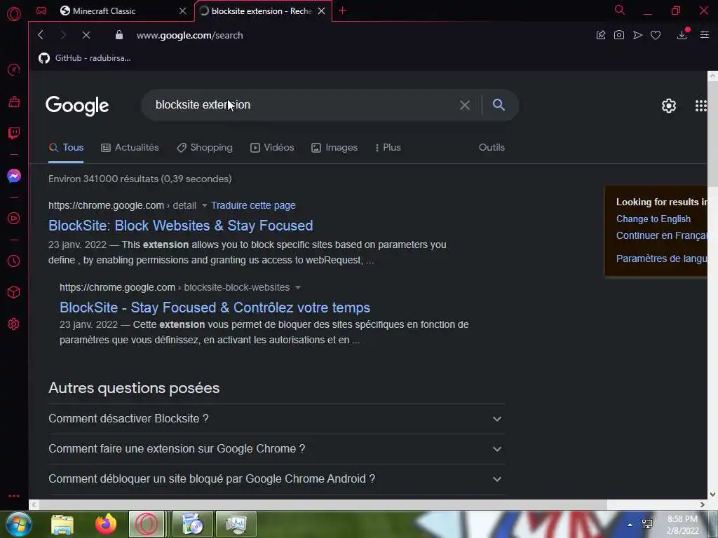The image size is (718, 538).
Task: Open 'BlockSite: Block Websites & Stay Focused' result
Action: [x=180, y=226]
